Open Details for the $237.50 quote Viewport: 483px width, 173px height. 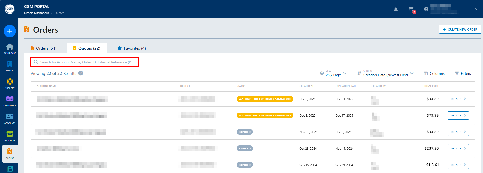[458, 148]
